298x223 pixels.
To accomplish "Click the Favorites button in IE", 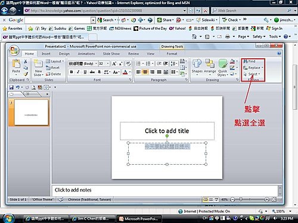I will [13, 29].
